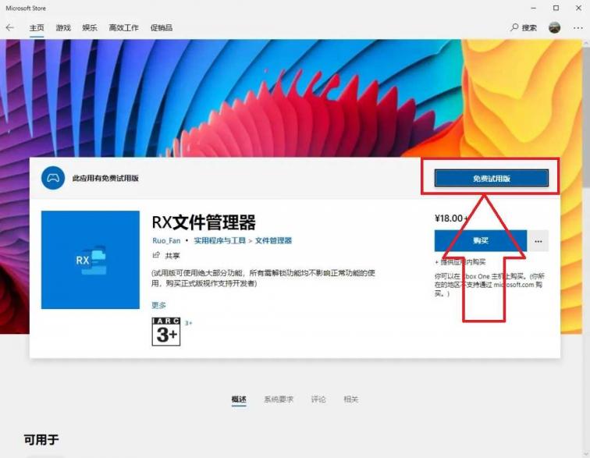Open the user account avatar
Screen dimensions: 590x458
pyautogui.click(x=555, y=27)
